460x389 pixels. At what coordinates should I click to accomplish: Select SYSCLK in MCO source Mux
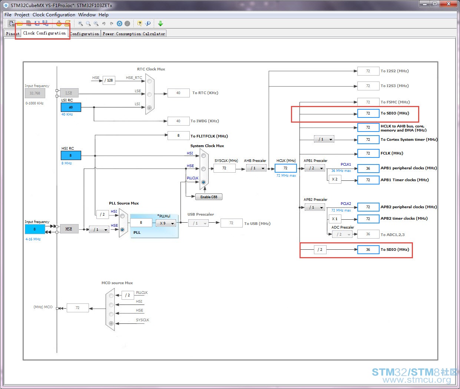click(111, 323)
